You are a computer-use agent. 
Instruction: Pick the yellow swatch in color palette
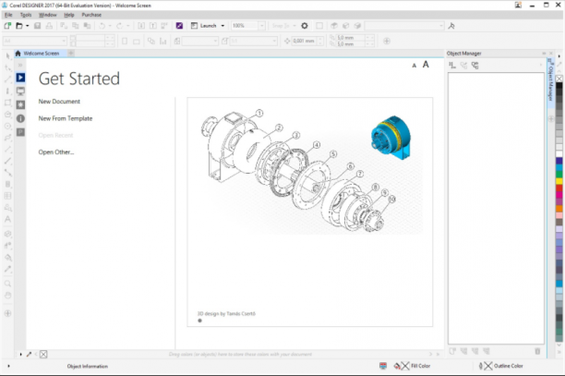559,181
